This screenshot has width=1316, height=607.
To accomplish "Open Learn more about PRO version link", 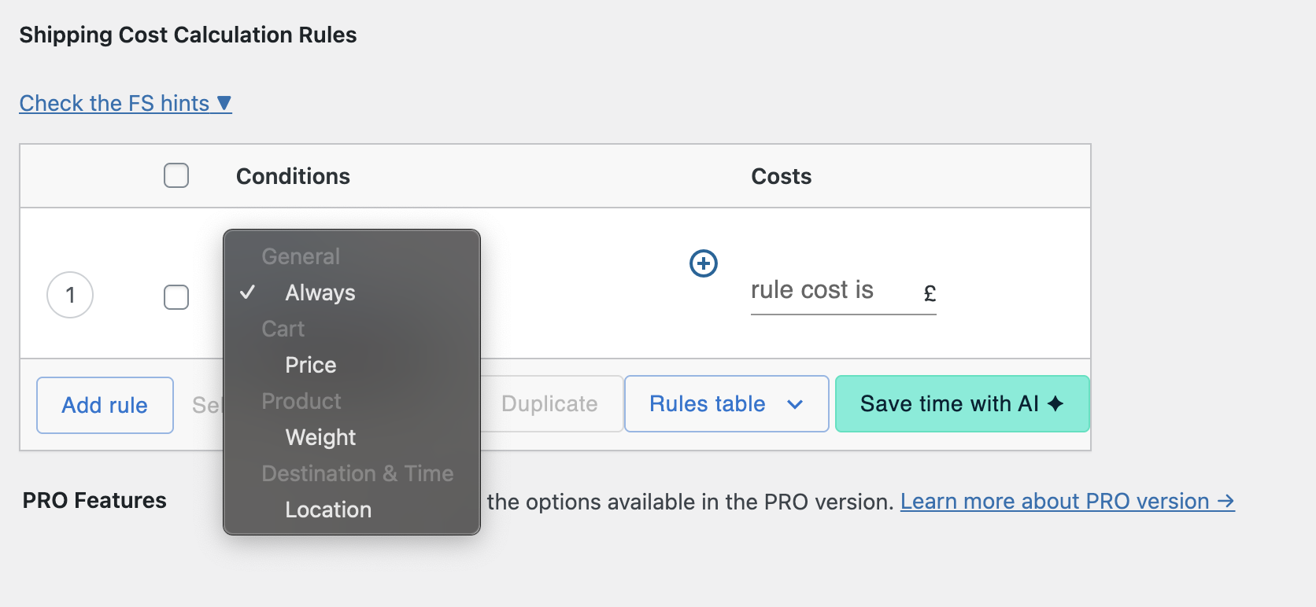I will pos(1055,501).
